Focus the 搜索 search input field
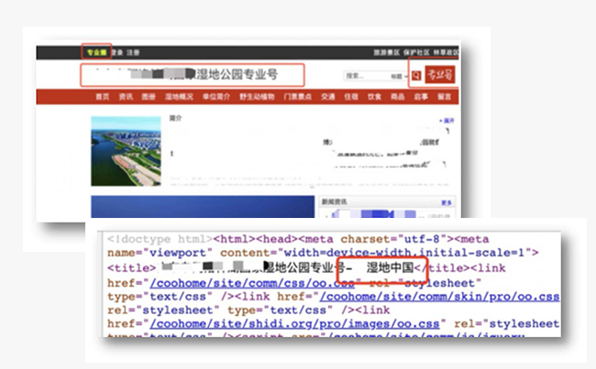This screenshot has height=369, width=596. pyautogui.click(x=366, y=76)
